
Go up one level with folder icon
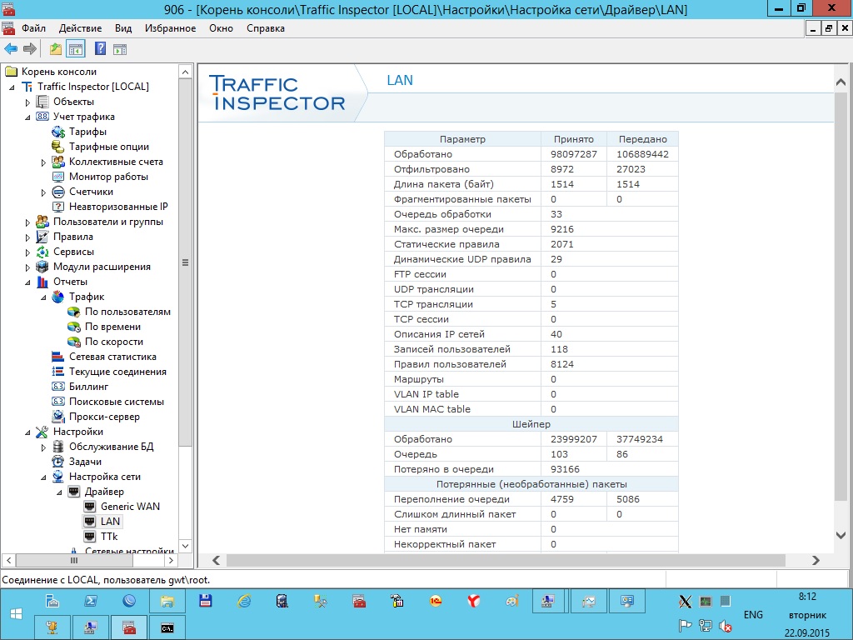[x=56, y=49]
